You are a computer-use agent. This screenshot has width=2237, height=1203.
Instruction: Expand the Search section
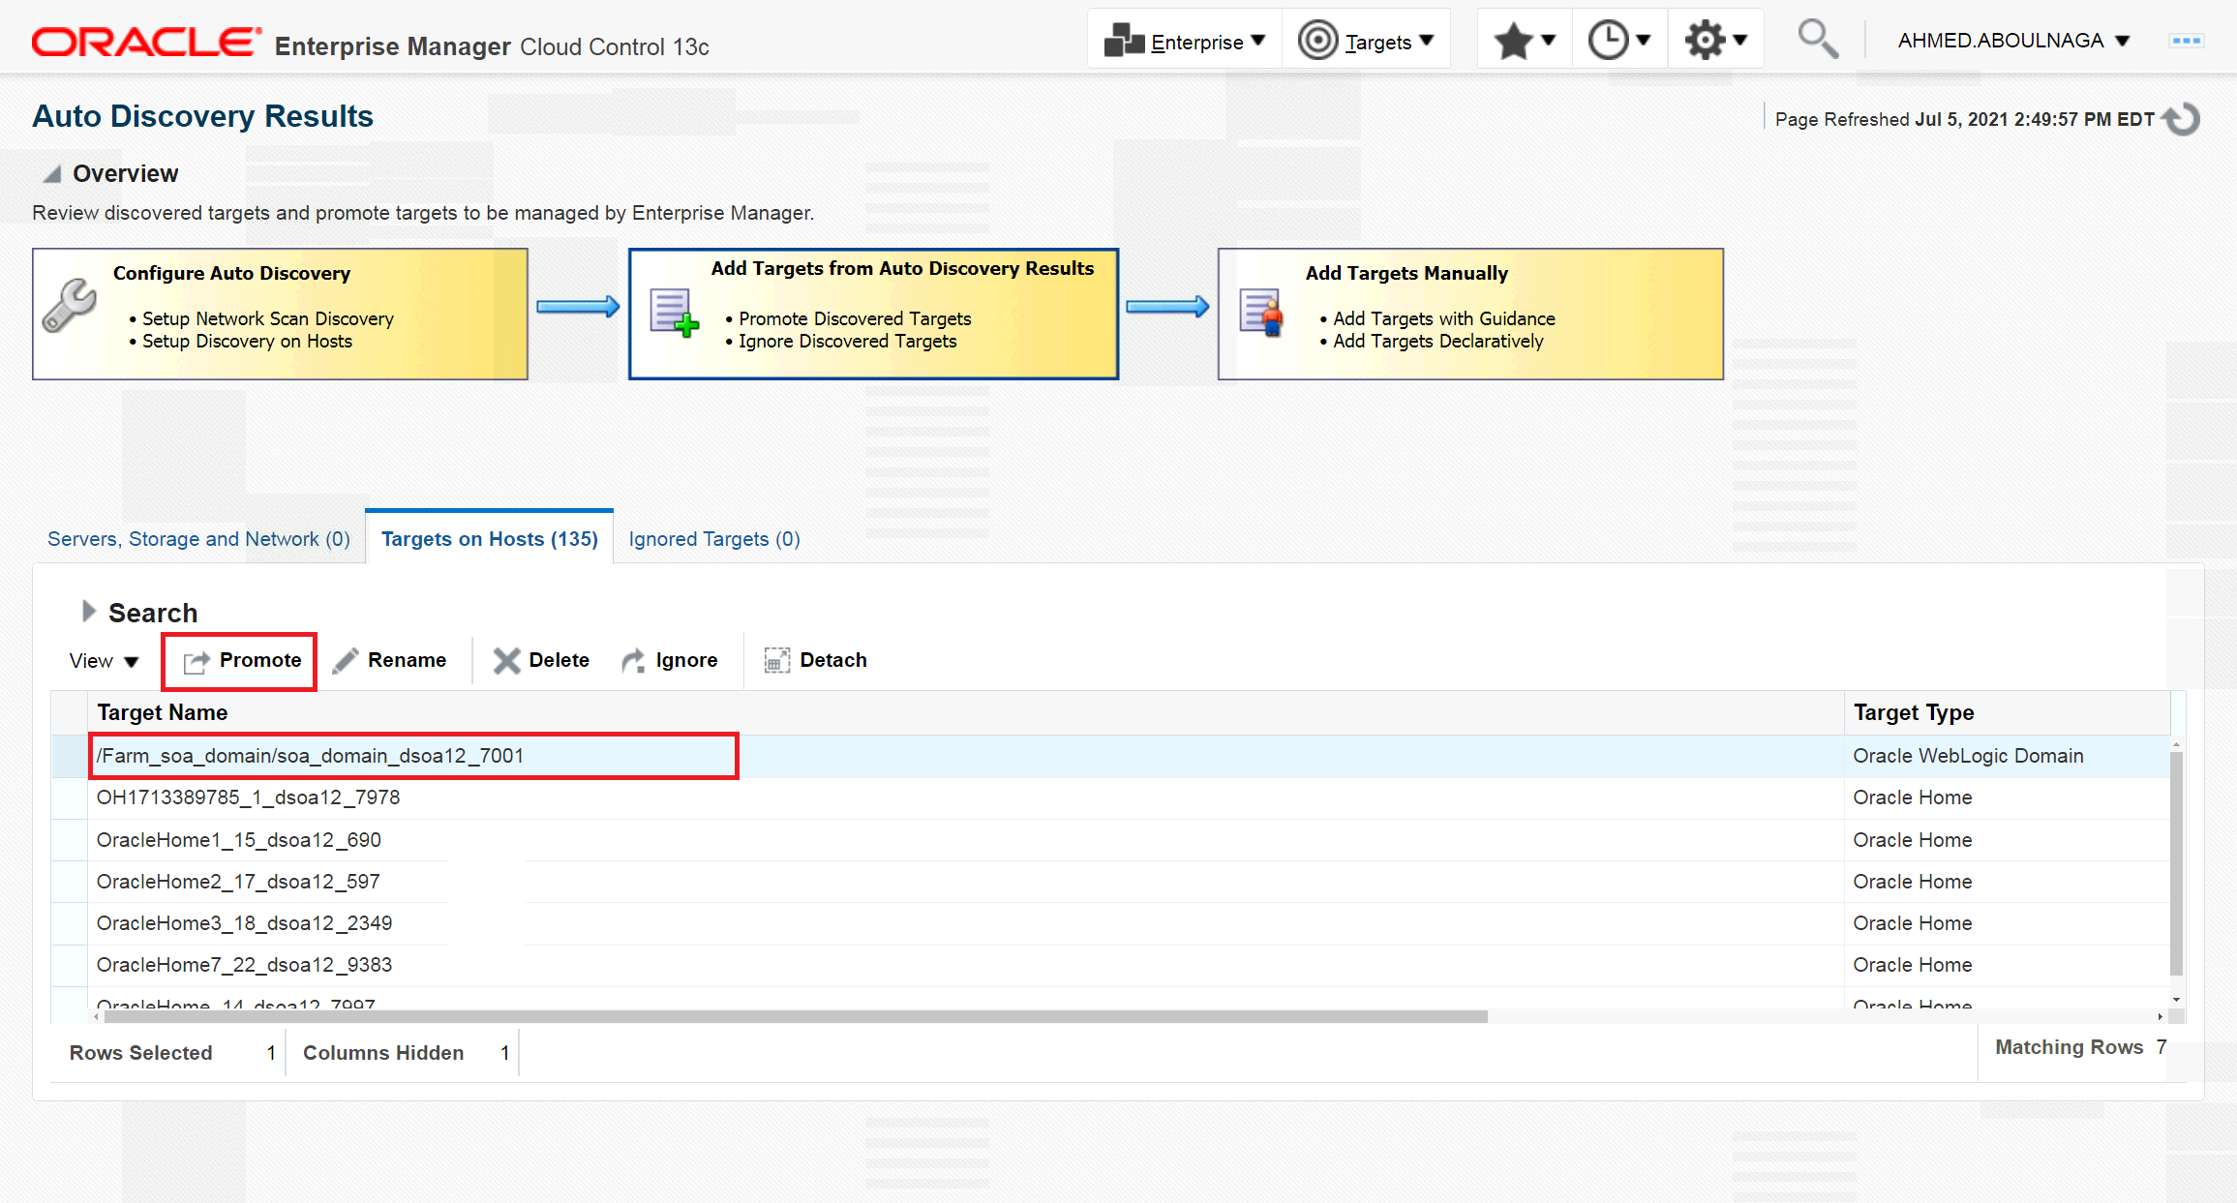(88, 612)
